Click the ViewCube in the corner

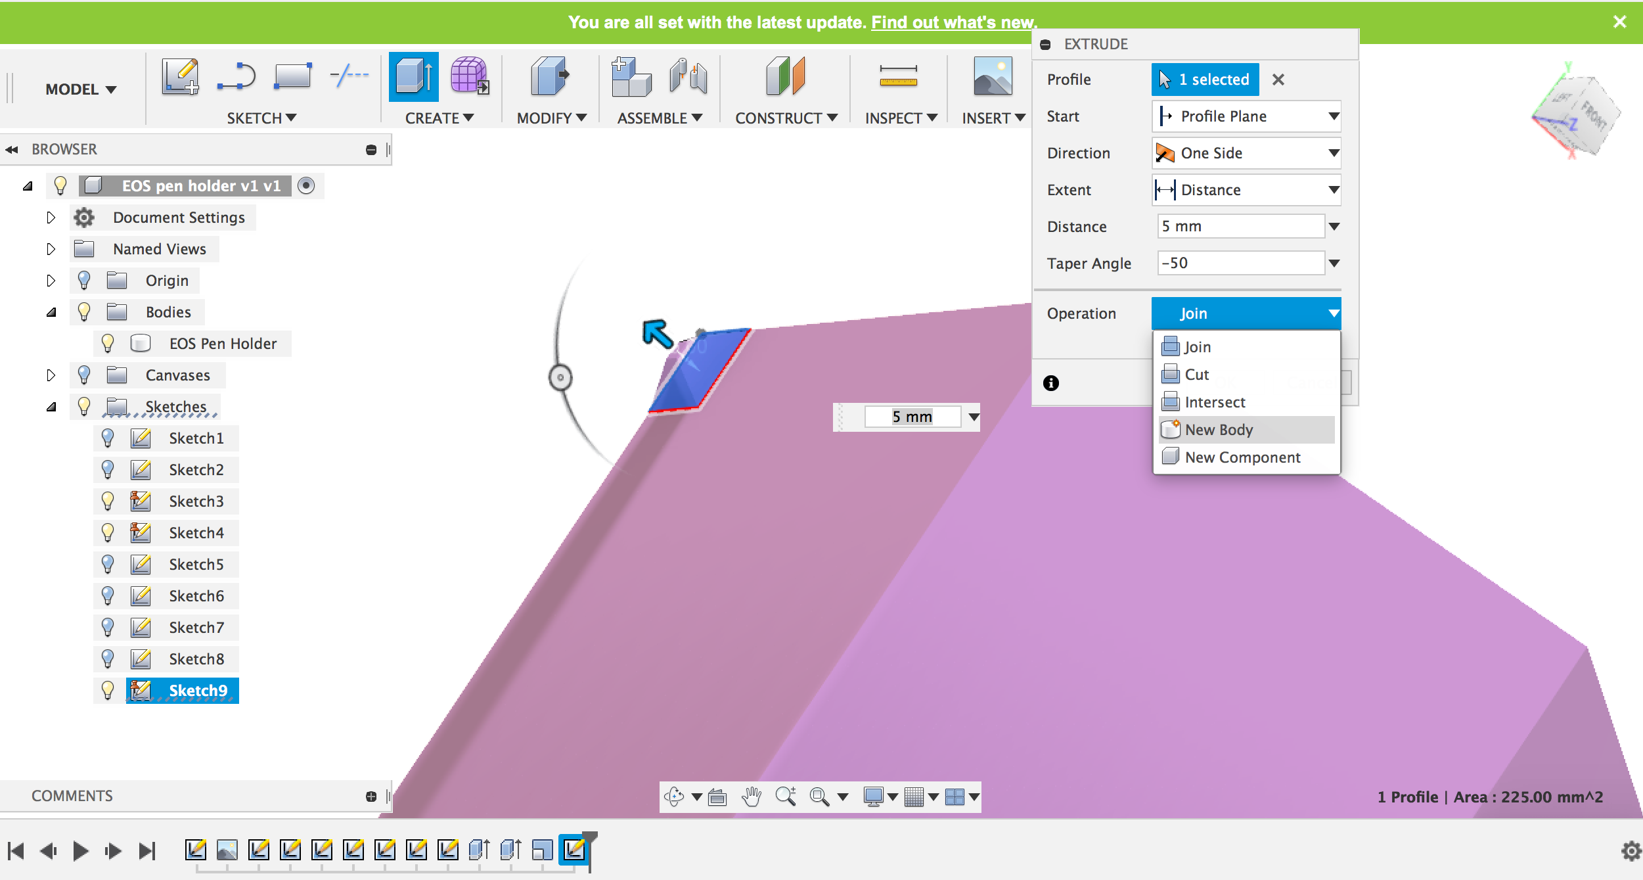tap(1577, 115)
